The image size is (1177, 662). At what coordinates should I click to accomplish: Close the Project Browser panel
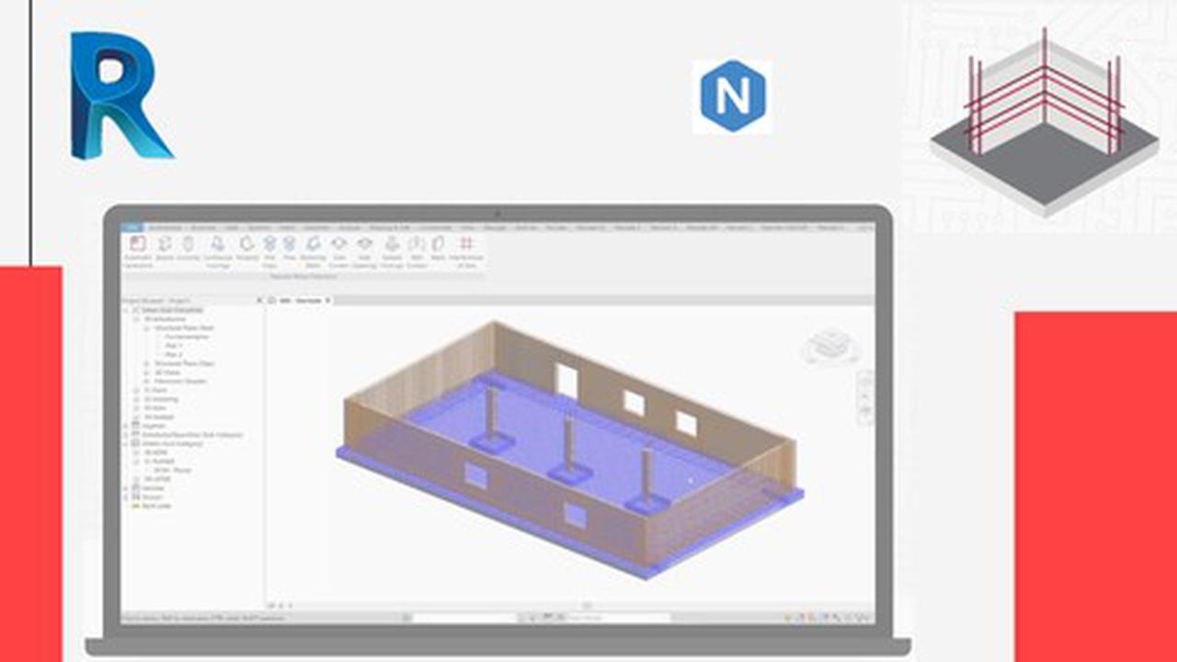click(259, 301)
